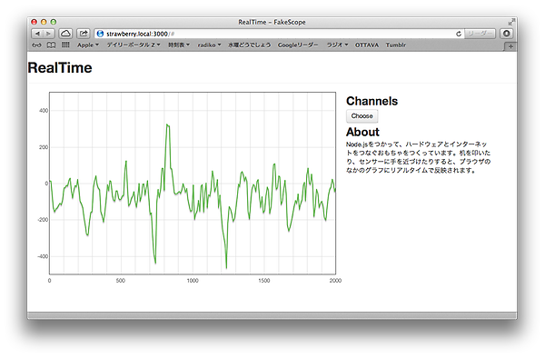The height and width of the screenshot is (358, 545).
Task: Click the x-axis label 2000
Action: [x=335, y=281]
